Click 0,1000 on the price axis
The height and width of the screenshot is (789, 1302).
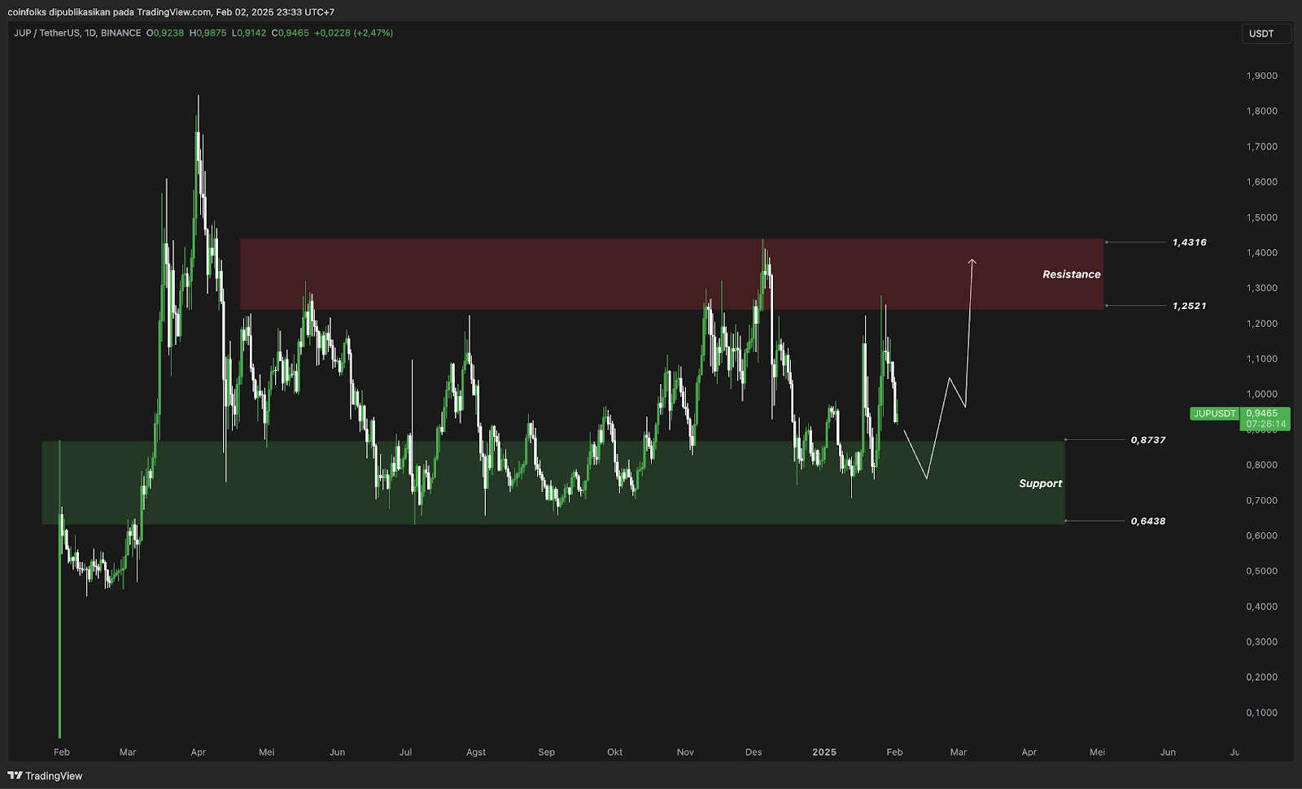pyautogui.click(x=1262, y=713)
